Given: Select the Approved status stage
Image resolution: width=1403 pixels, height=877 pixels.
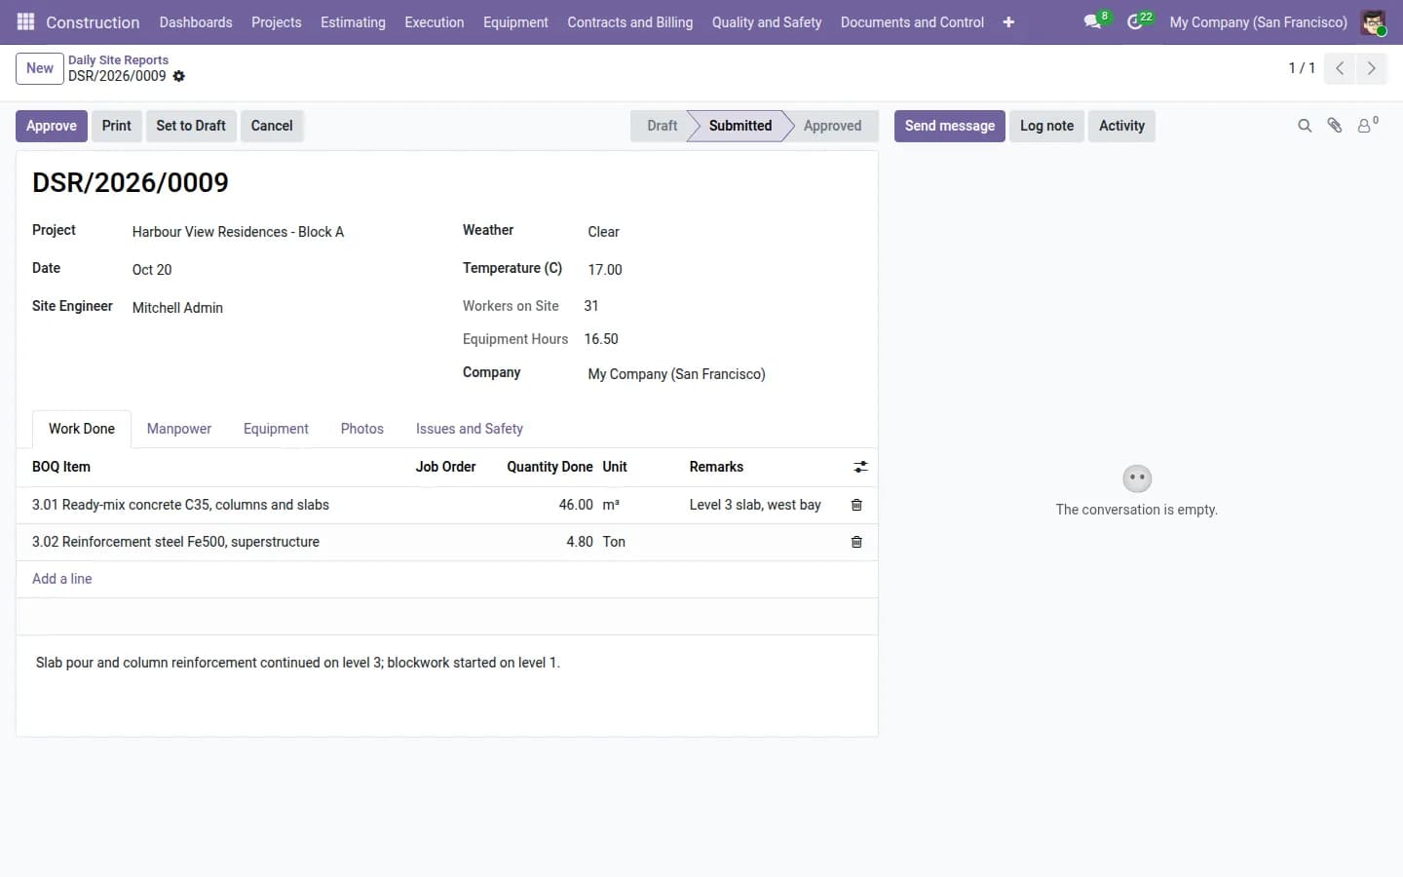Looking at the screenshot, I should tap(833, 126).
